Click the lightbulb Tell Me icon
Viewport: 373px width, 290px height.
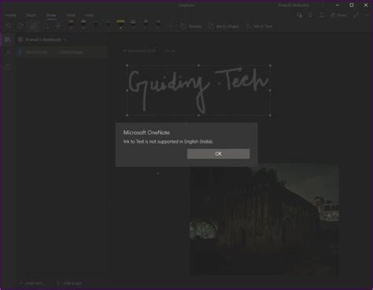tap(310, 15)
